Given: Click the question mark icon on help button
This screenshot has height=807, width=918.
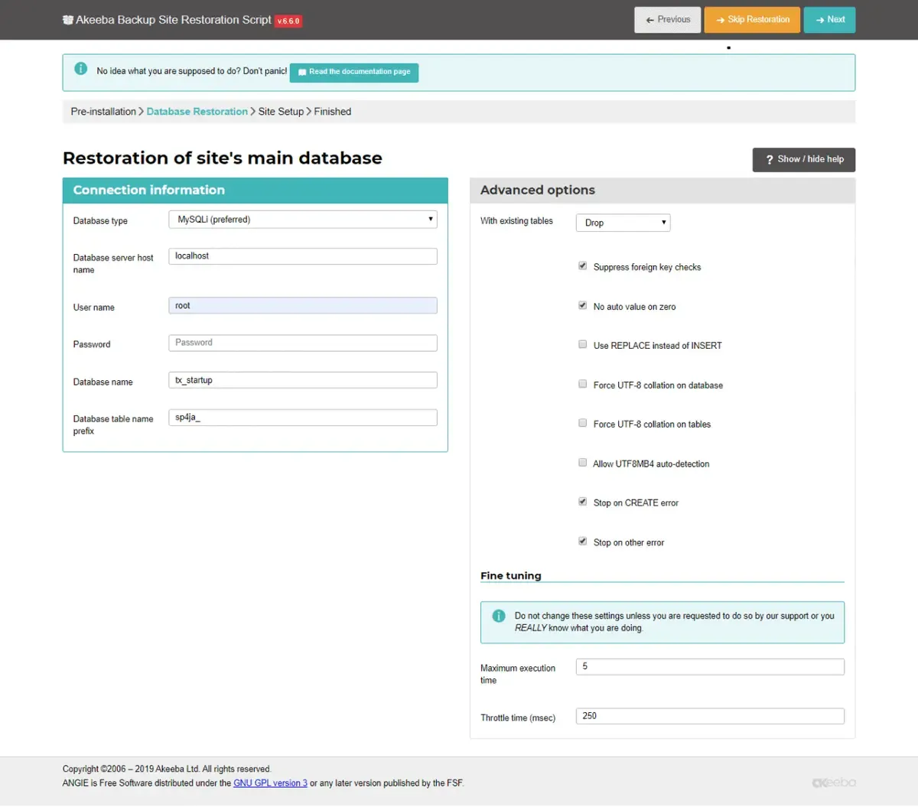Looking at the screenshot, I should (770, 160).
